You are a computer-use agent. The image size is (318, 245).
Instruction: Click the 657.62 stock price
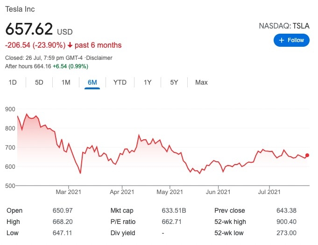(29, 29)
